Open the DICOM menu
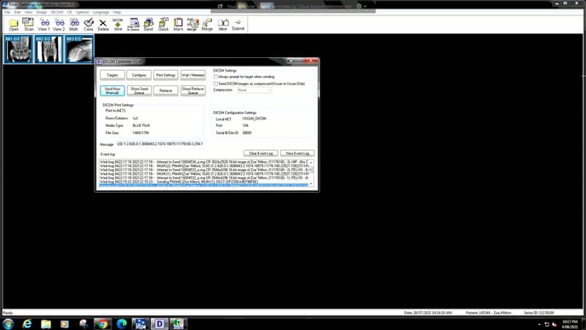Image resolution: width=586 pixels, height=330 pixels. (57, 12)
